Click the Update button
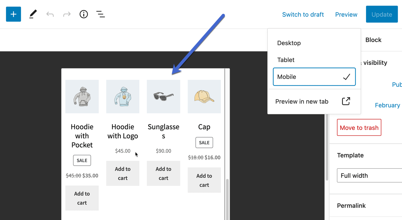402x220 pixels. (382, 14)
